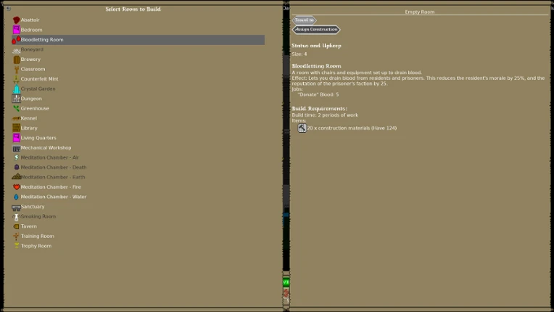The image size is (554, 312).
Task: Click the Assign Construction button
Action: pyautogui.click(x=316, y=29)
